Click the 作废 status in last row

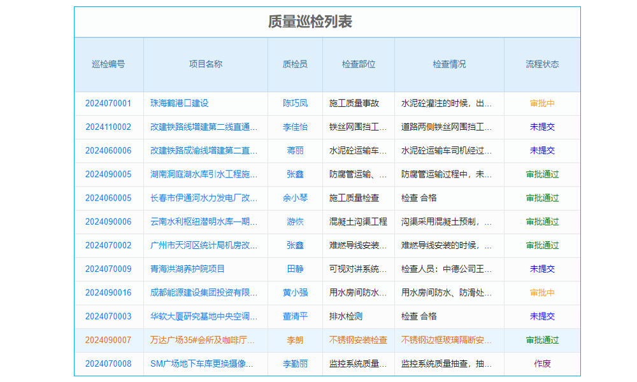pos(542,364)
